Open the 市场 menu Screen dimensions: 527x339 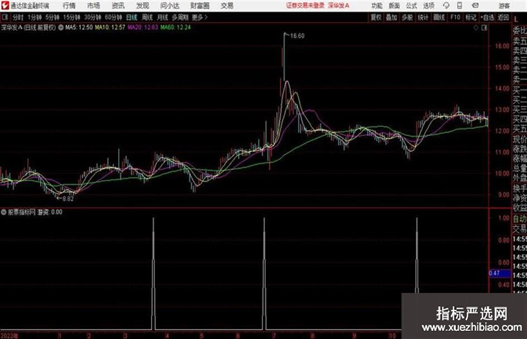click(94, 6)
